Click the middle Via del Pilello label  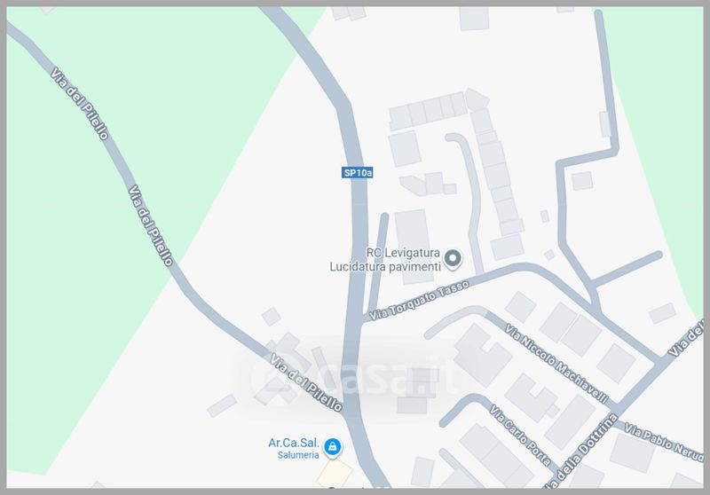coord(151,225)
